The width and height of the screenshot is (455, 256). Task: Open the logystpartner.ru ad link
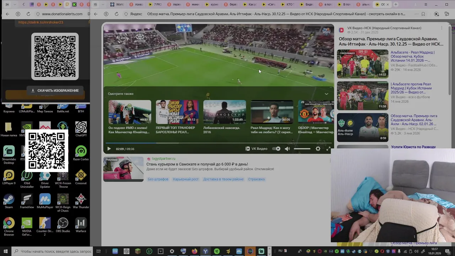164,159
